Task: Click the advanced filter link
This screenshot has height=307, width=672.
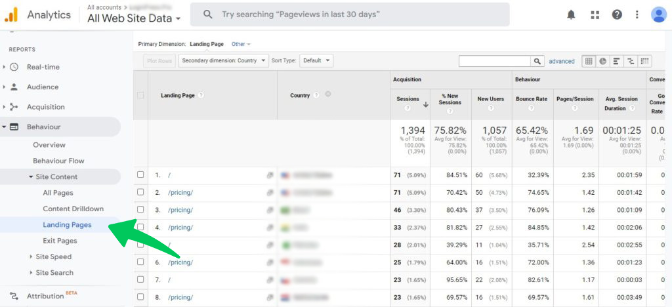Action: click(562, 61)
